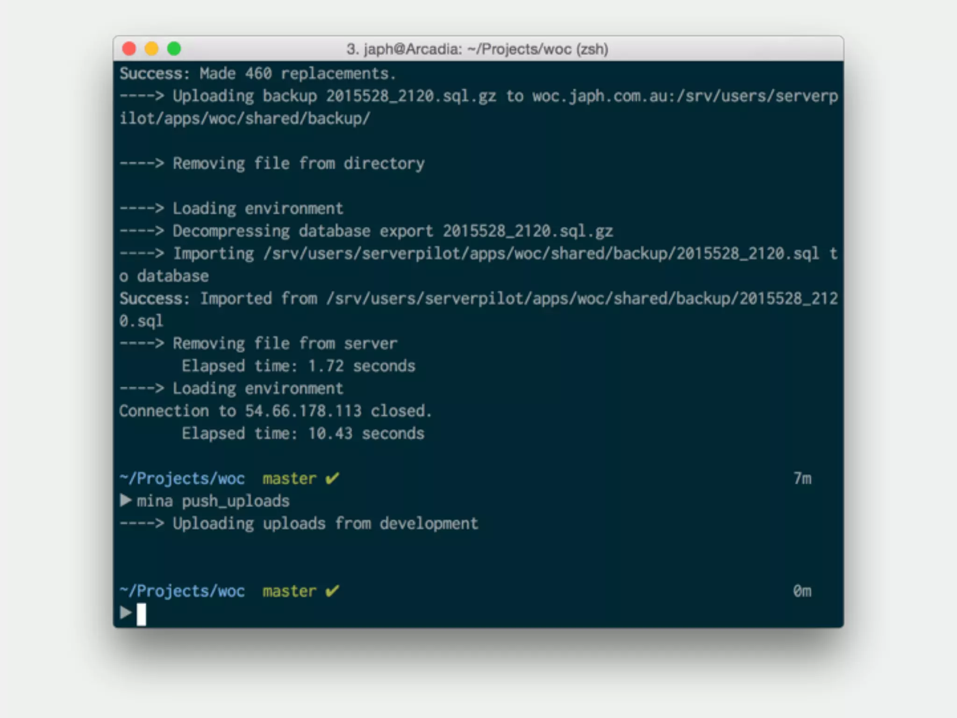Screen dimensions: 957x718
Task: Click the white block cursor at the prompt
Action: 141,614
